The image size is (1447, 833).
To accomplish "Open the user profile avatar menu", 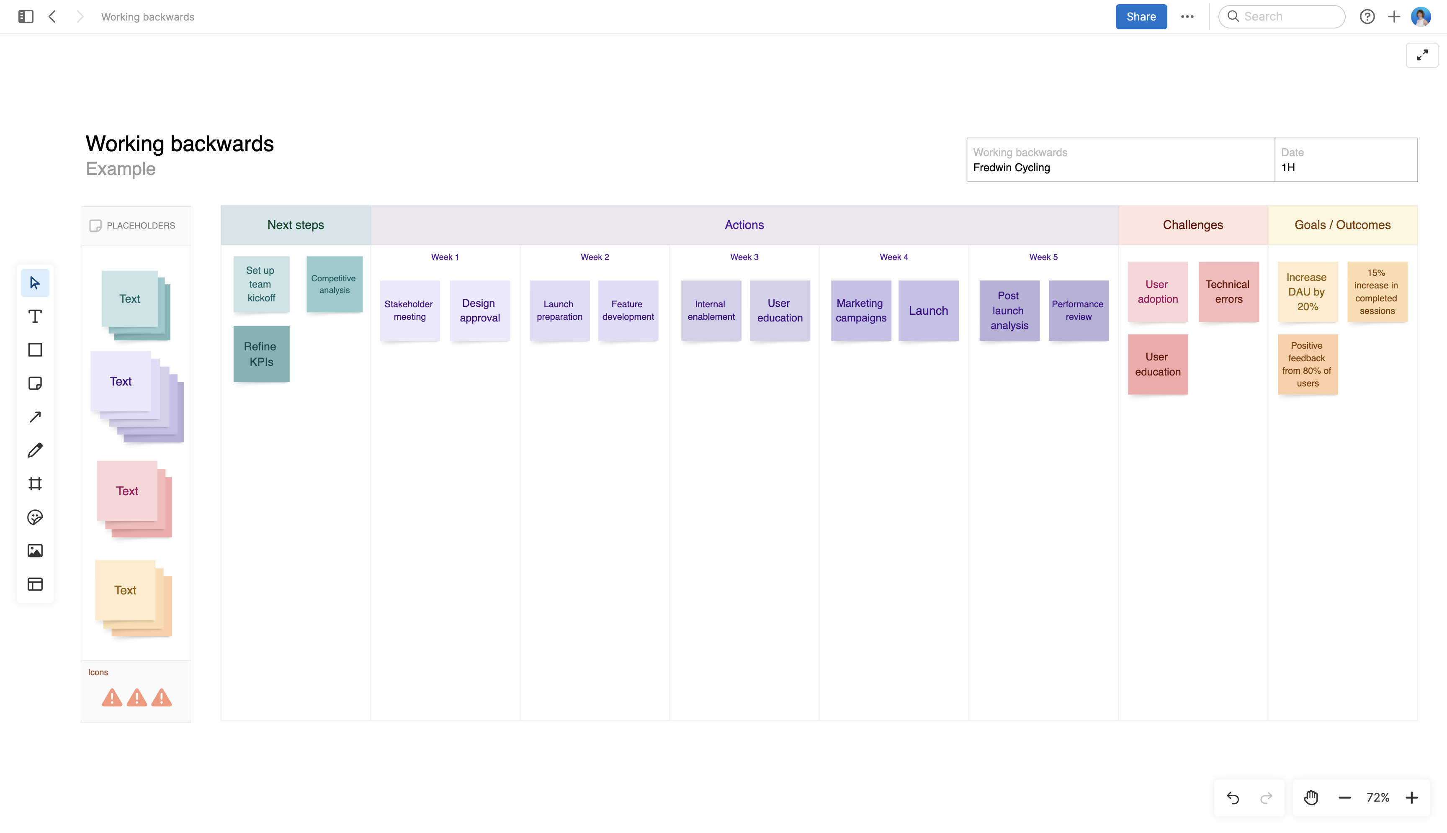I will [1421, 17].
